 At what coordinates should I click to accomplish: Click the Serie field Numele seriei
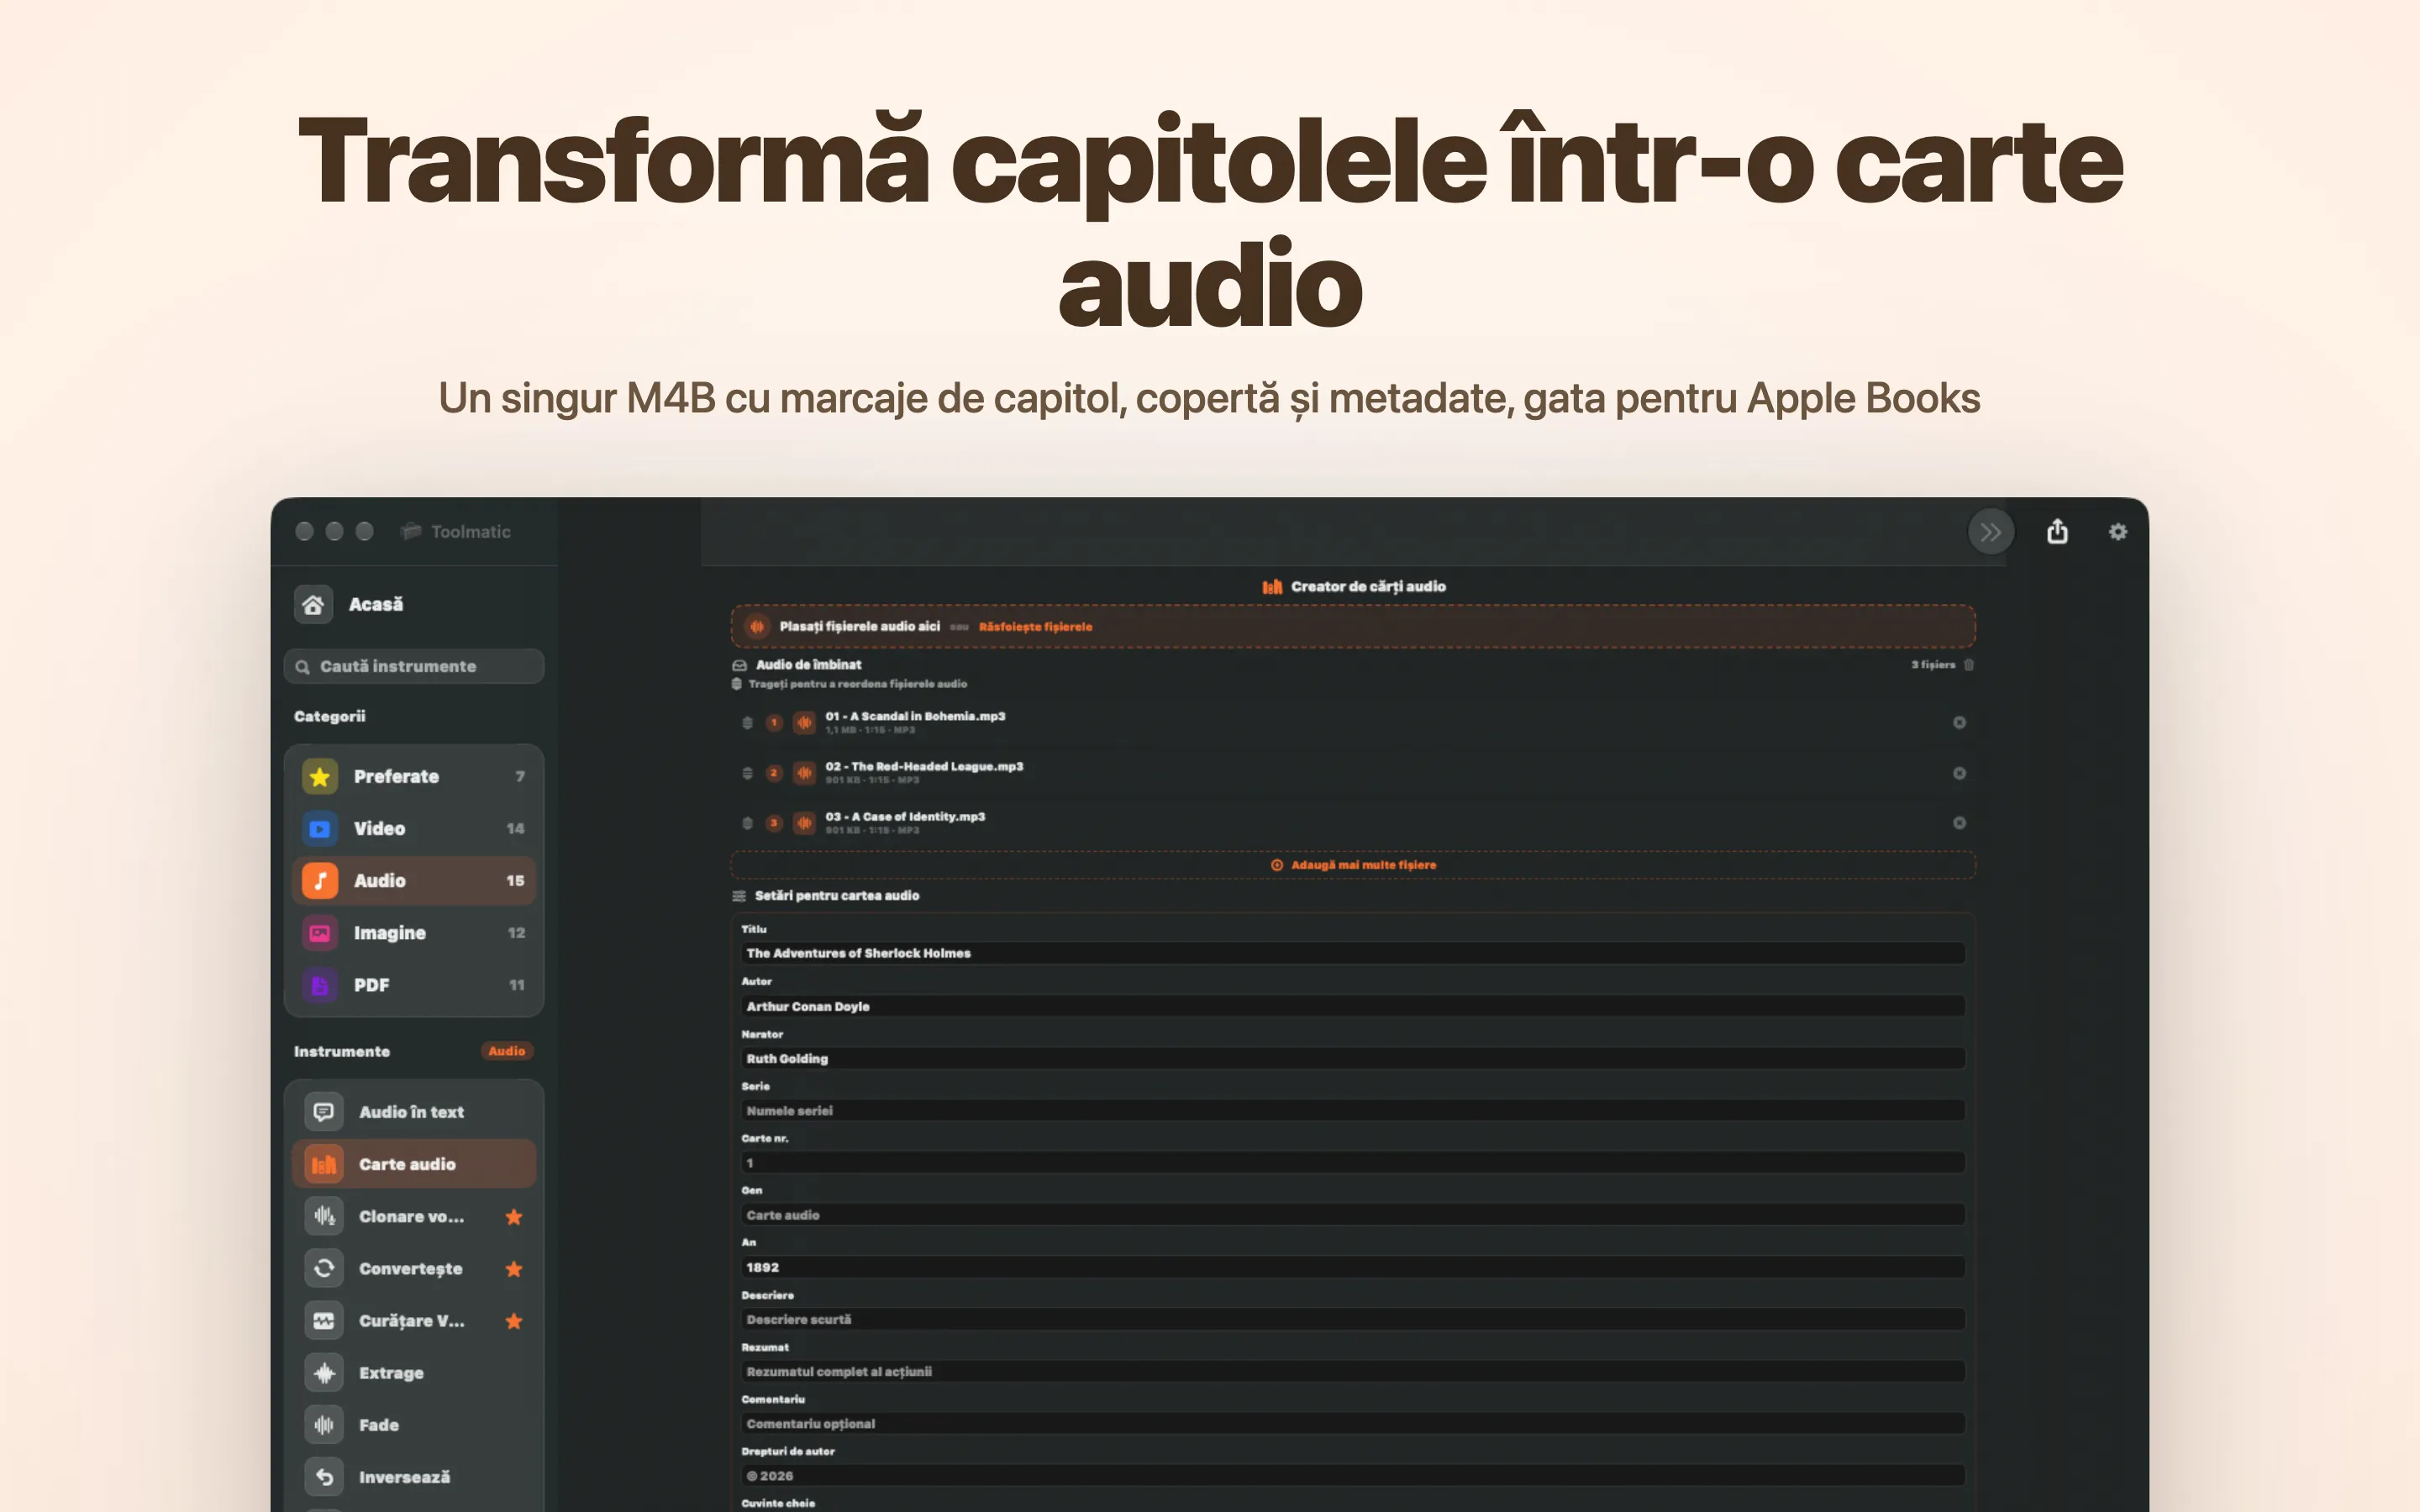tap(1353, 1110)
